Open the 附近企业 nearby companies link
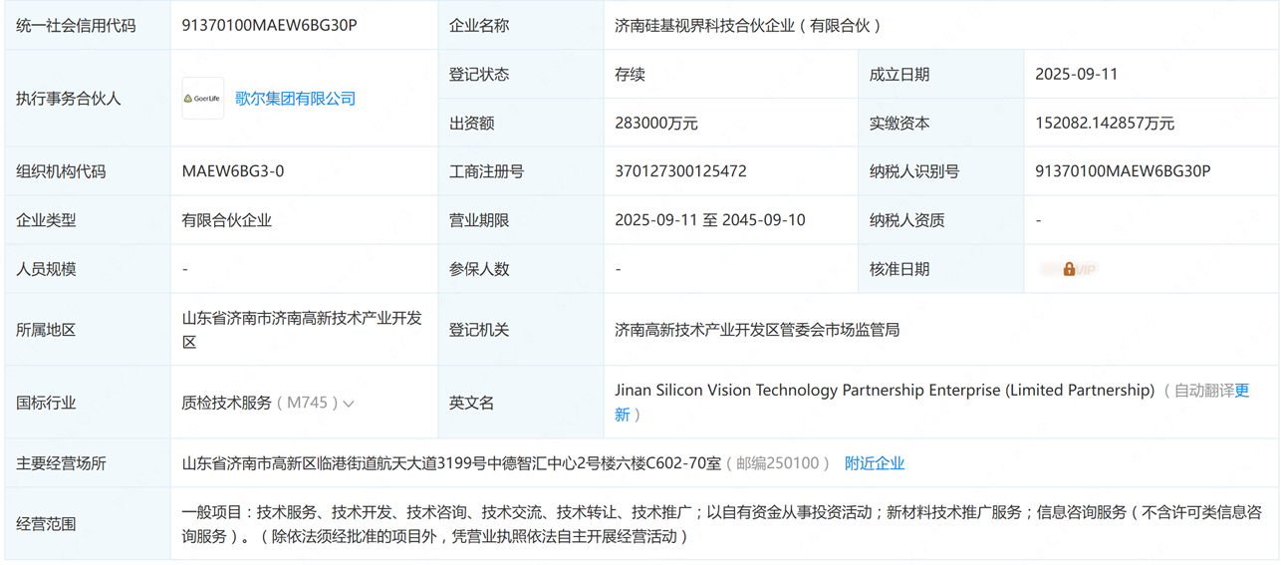This screenshot has height=565, width=1281. click(874, 463)
